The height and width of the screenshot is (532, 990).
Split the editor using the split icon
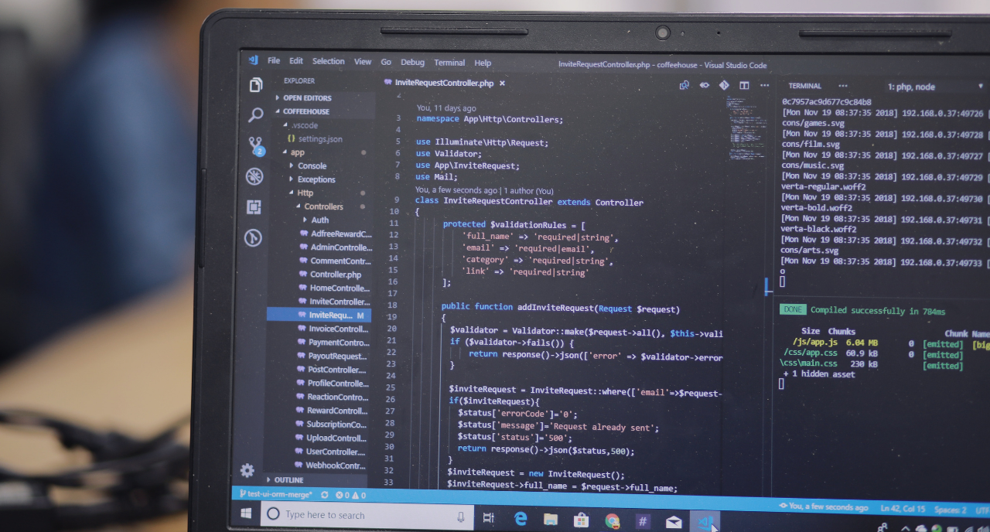point(743,86)
